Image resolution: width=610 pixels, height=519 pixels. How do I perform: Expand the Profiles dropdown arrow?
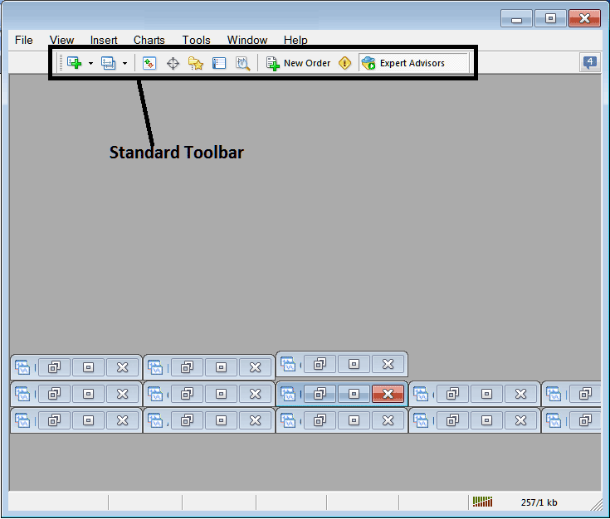tap(124, 63)
